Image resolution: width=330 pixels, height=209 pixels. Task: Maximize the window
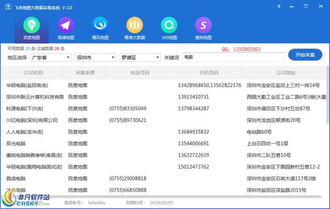(x=306, y=6)
